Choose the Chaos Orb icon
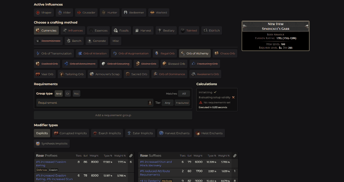The width and height of the screenshot is (344, 182). coord(217,53)
